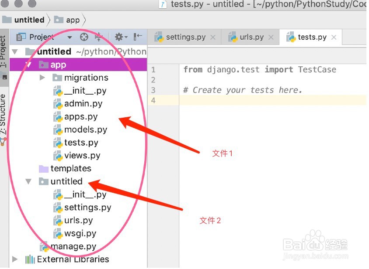Image resolution: width=369 pixels, height=269 pixels.
Task: Expand the migrations folder
Action: click(x=42, y=78)
